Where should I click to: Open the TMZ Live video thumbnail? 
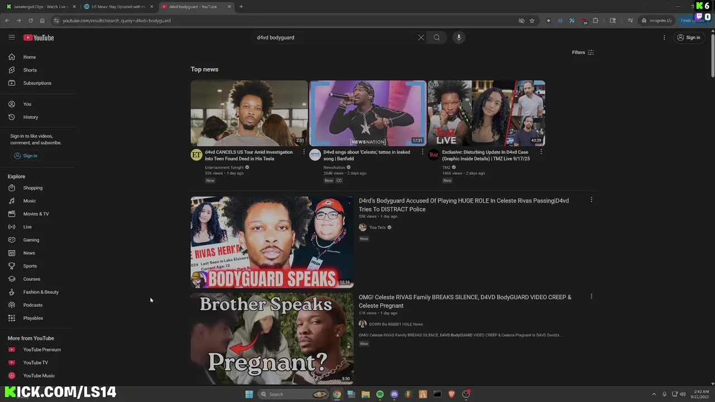coord(487,113)
